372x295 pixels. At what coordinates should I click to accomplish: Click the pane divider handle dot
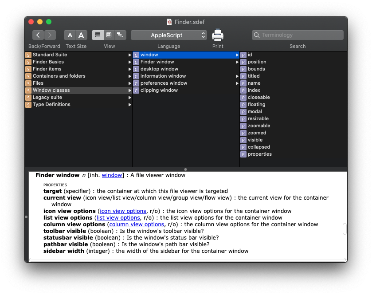tap(185, 169)
